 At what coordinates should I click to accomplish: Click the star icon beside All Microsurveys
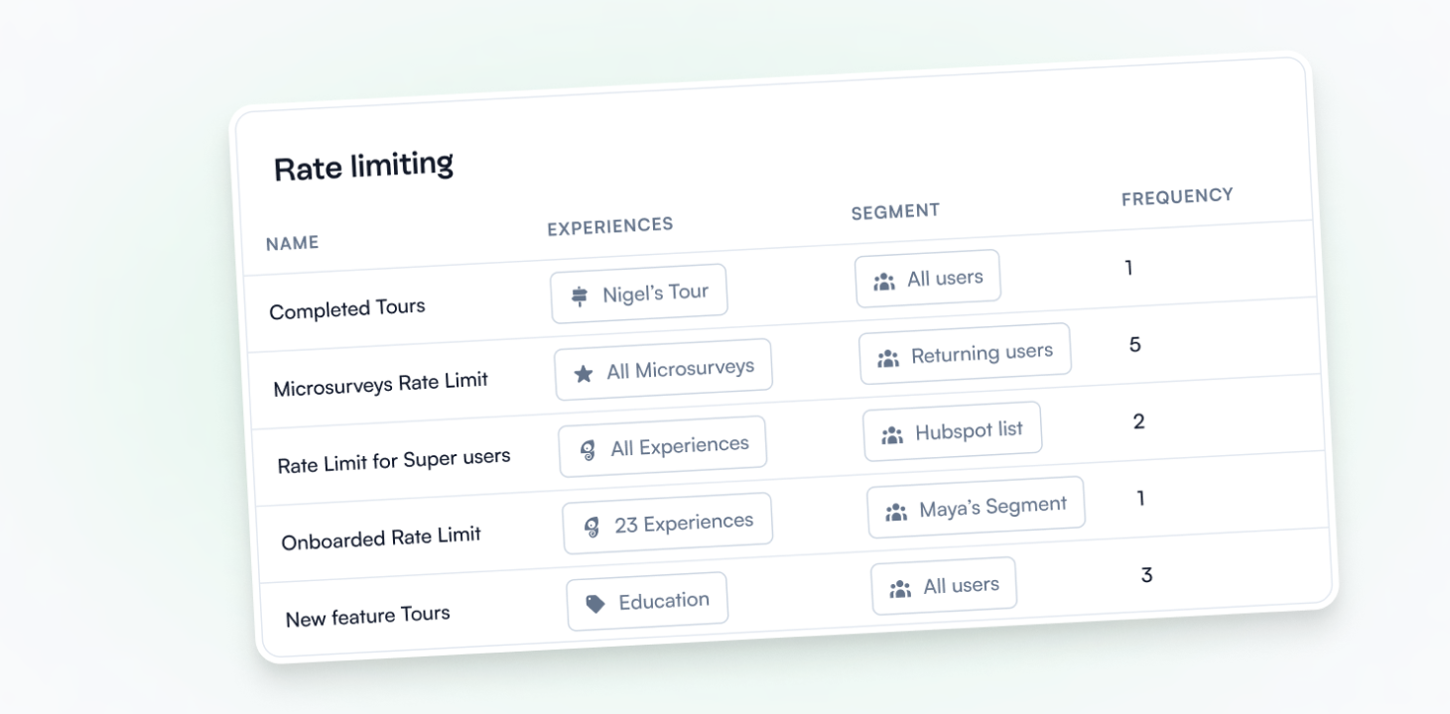coord(584,374)
